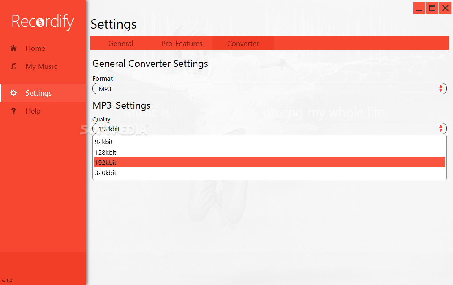453x285 pixels.
Task: Select the highlighted 192kbit option
Action: click(x=269, y=162)
